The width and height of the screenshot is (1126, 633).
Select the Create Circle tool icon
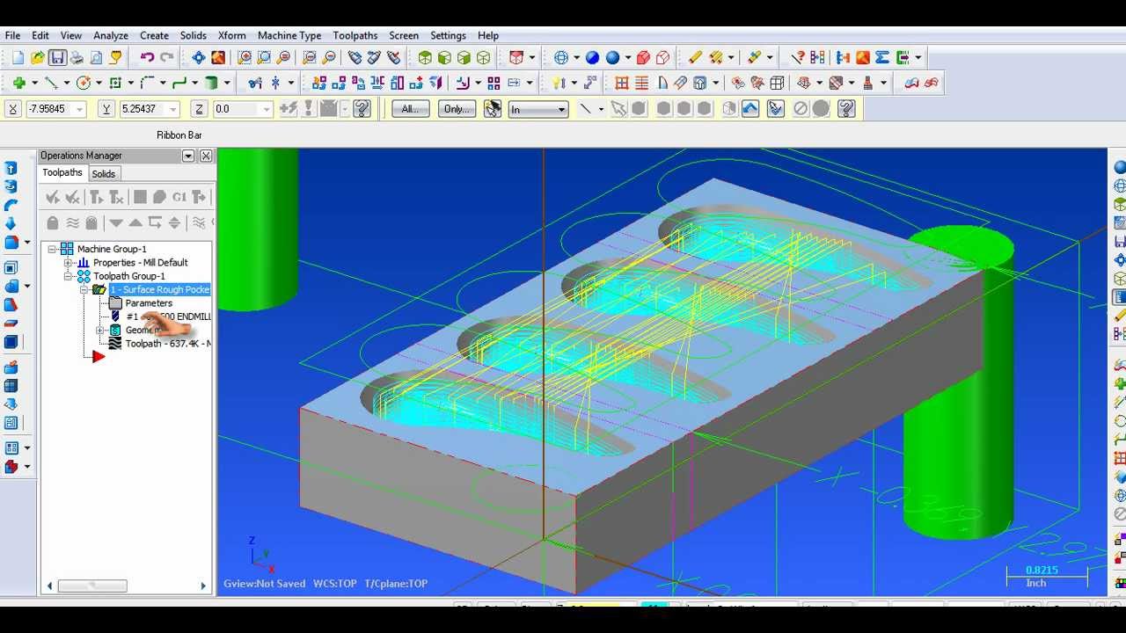[x=84, y=83]
